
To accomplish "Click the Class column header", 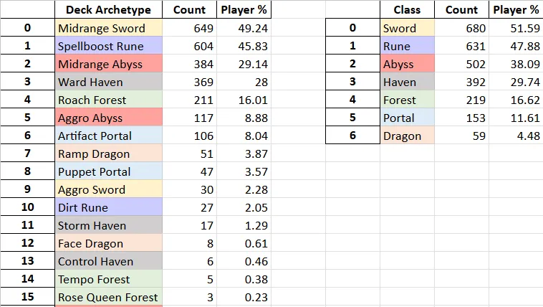I will point(407,10).
